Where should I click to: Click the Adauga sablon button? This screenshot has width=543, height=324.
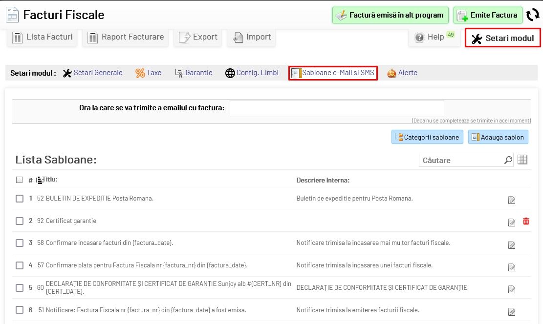click(498, 137)
